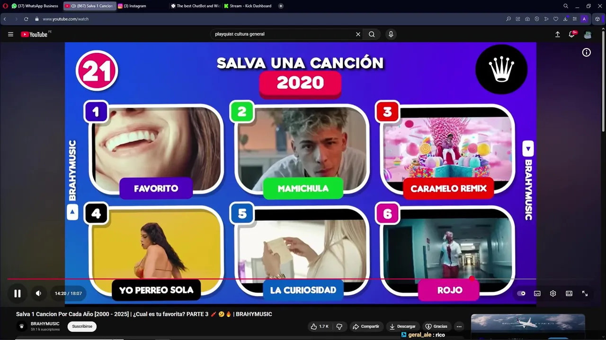Clear the search query with X
Screen dimensions: 606x340
point(358,34)
